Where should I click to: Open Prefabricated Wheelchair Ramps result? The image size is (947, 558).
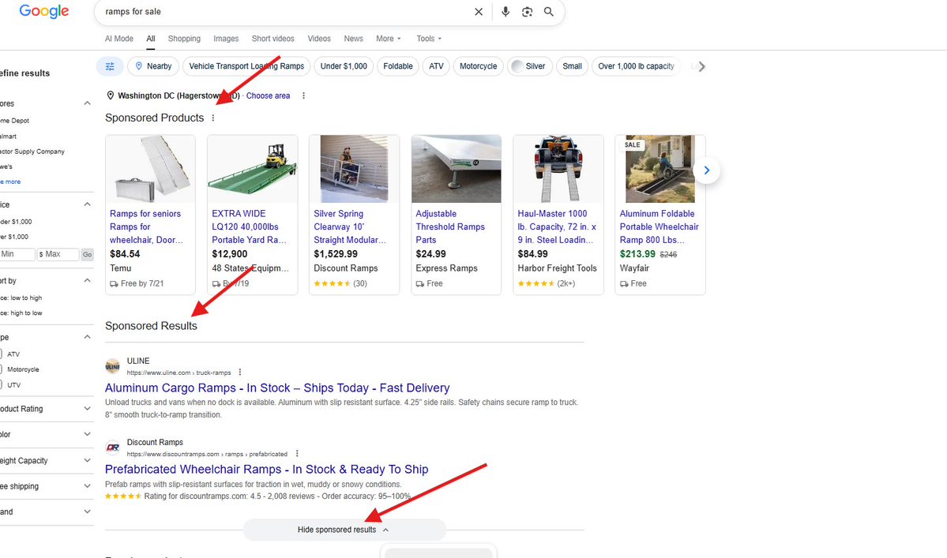[266, 470]
